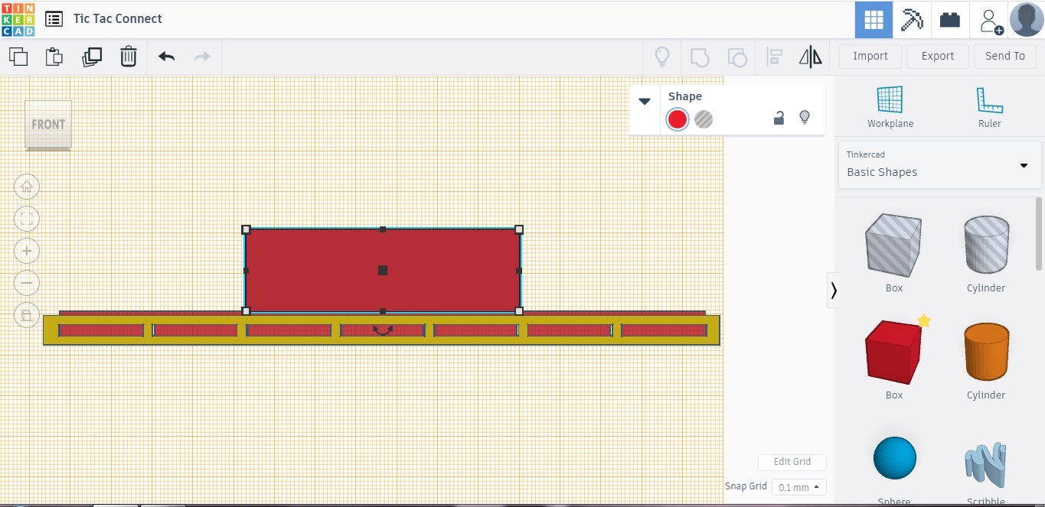Click the shapes panel scrollbar
This screenshot has width=1045, height=507.
coord(1039,234)
